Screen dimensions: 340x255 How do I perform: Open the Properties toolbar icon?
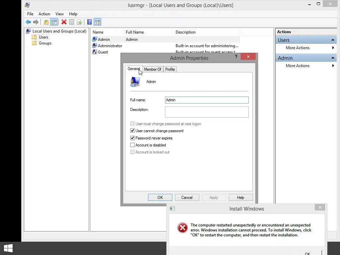coord(72,22)
